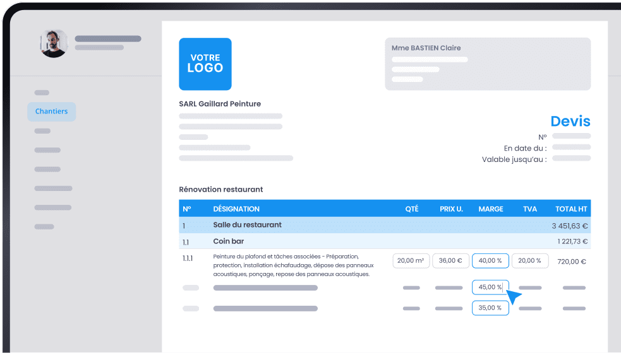Select the Rénovation restaurant quote title
This screenshot has height=353, width=621.
click(221, 189)
